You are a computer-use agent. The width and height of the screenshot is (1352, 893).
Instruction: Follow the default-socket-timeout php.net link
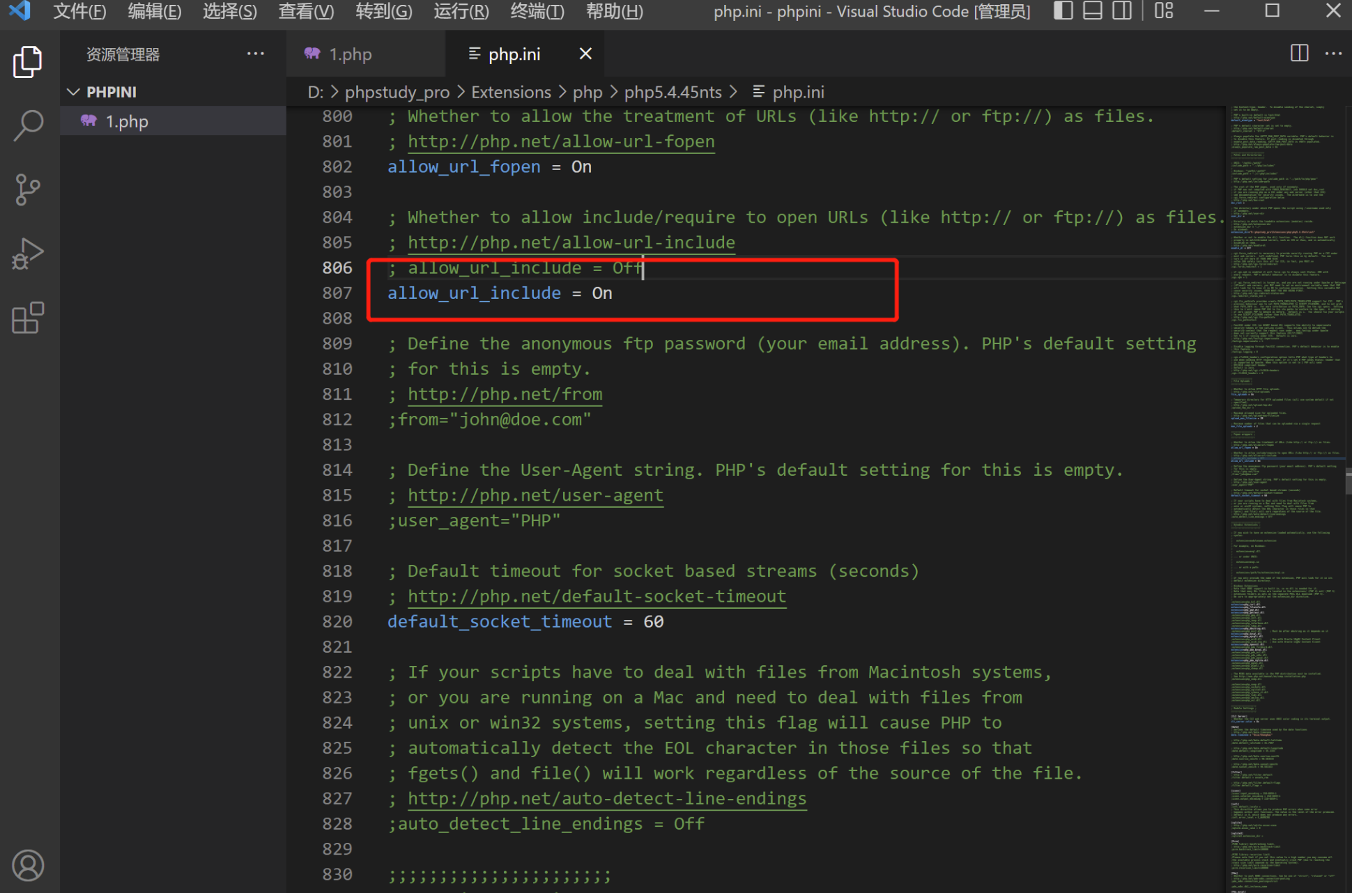597,596
